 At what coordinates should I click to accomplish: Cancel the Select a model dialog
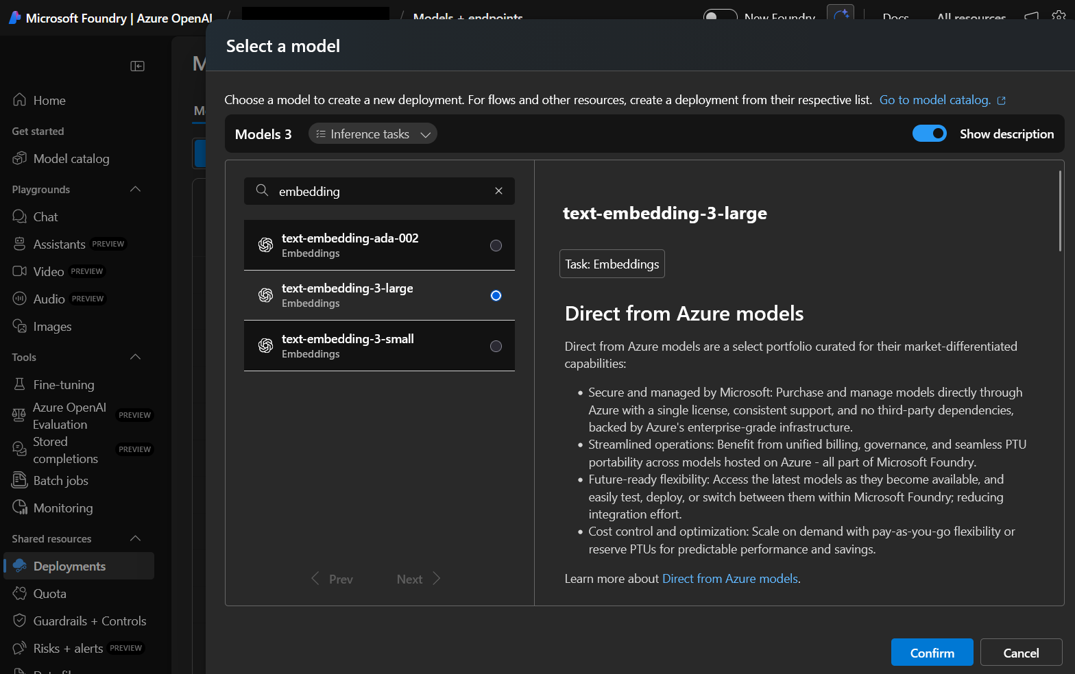coord(1021,652)
